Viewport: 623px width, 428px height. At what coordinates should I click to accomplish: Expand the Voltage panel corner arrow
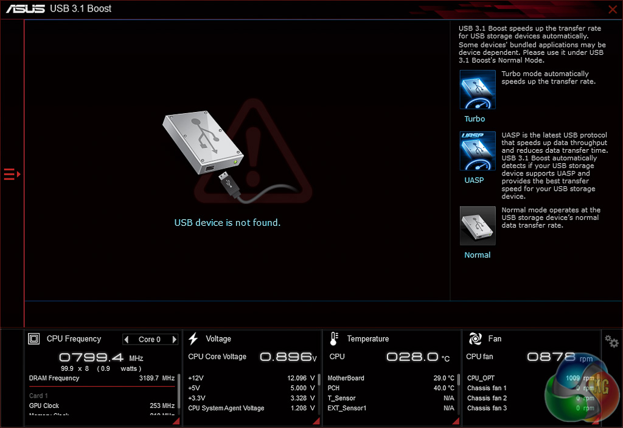click(316, 421)
